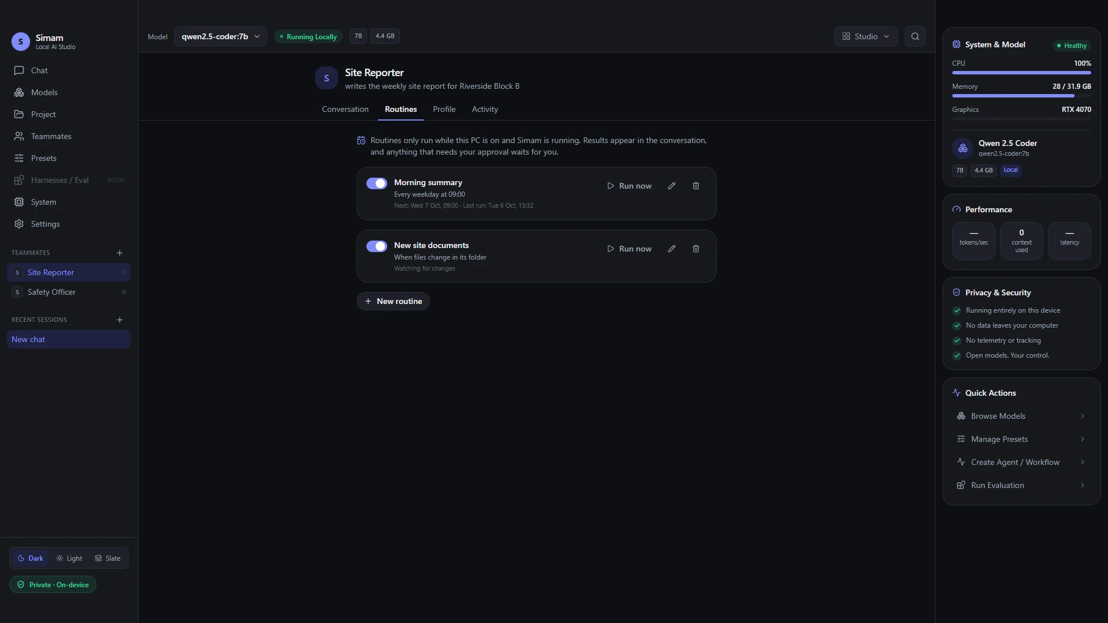Screen dimensions: 1108x623
Task: Open the Activity tab
Action: click(x=485, y=109)
